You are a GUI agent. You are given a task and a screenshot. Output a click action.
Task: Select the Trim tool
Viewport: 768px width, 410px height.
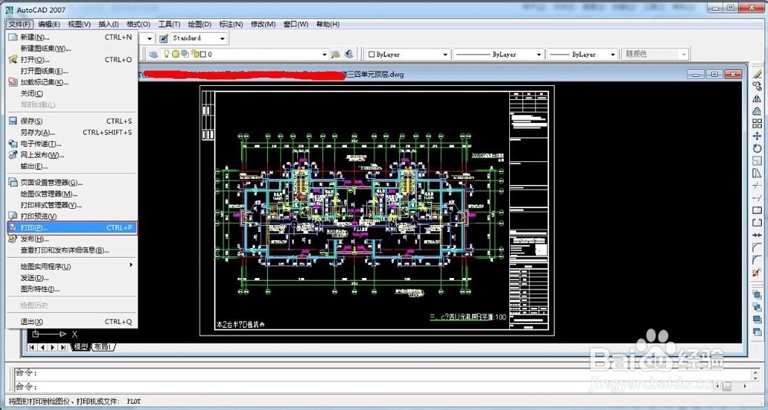click(x=757, y=185)
